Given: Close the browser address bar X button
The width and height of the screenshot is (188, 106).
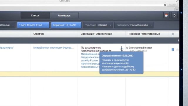Looking at the screenshot, I should pyautogui.click(x=165, y=5).
